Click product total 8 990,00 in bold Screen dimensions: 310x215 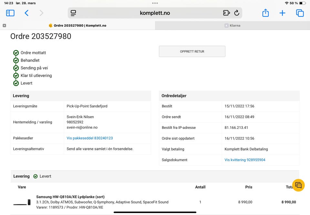pos(289,202)
